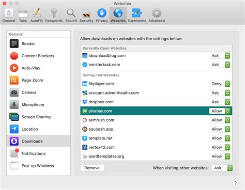This screenshot has height=190, width=245.
Task: Click the dropbox.com favicon
Action: pos(85,102)
